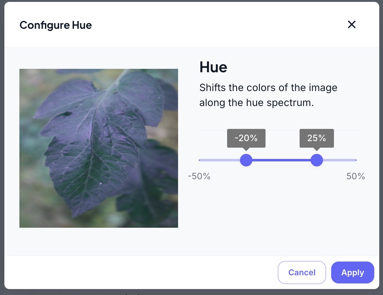Viewport: 383px width, 295px height.
Task: Click the lower hue handle at -20%
Action: [246, 160]
